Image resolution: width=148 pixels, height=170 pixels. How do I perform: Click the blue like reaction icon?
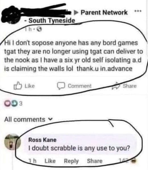[x=15, y=103]
